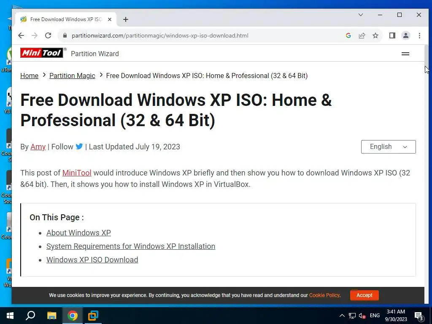Image resolution: width=432 pixels, height=324 pixels.
Task: Open the notification center icon
Action: click(x=419, y=316)
